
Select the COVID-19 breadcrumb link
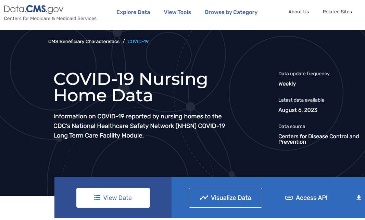pyautogui.click(x=138, y=41)
